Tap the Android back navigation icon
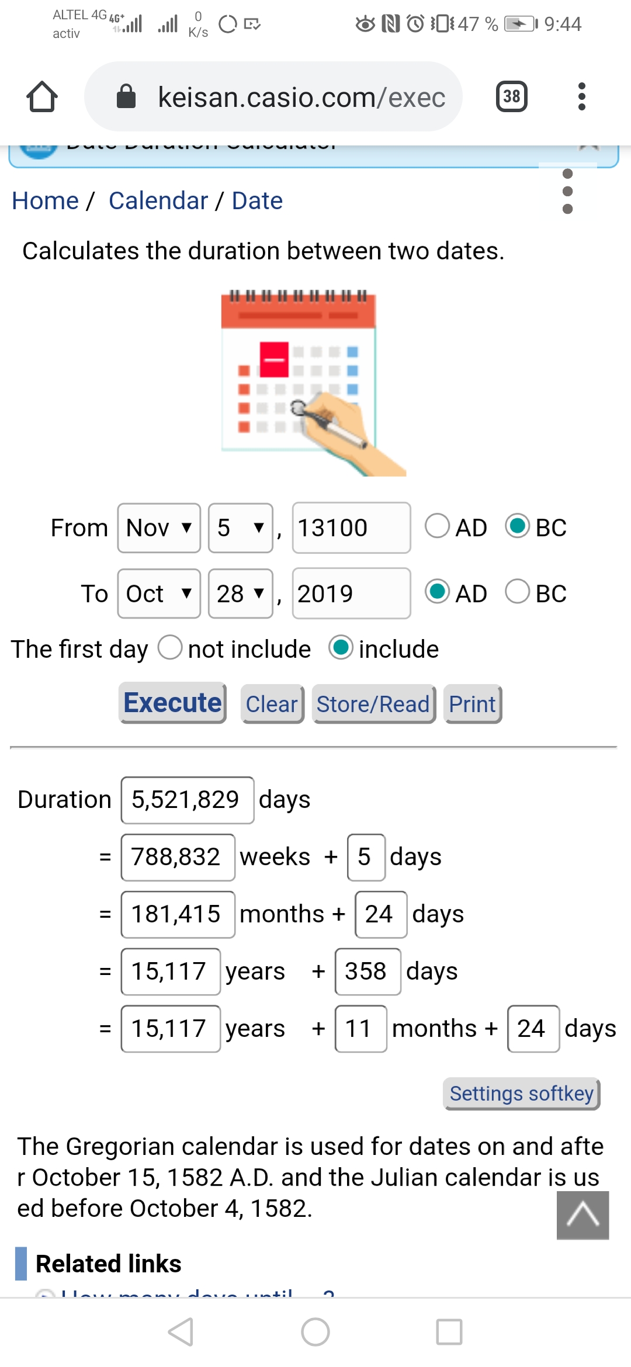Screen dimensions: 631x1367 [181, 1332]
